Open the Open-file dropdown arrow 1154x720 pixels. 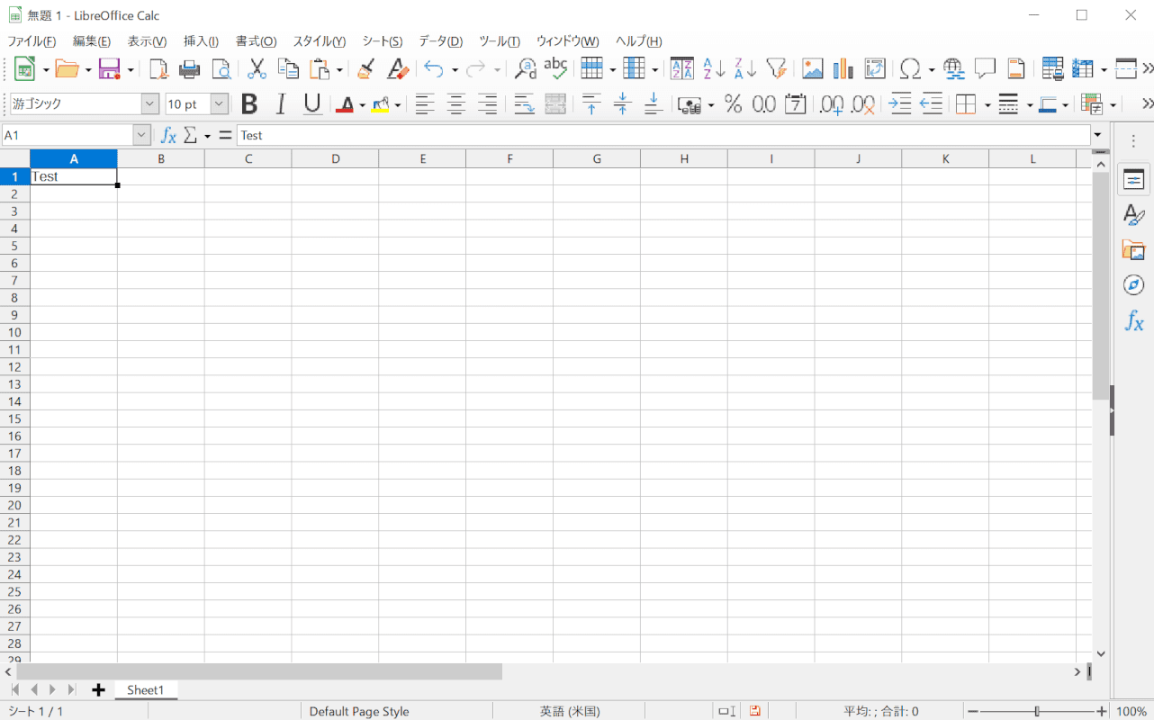click(88, 69)
